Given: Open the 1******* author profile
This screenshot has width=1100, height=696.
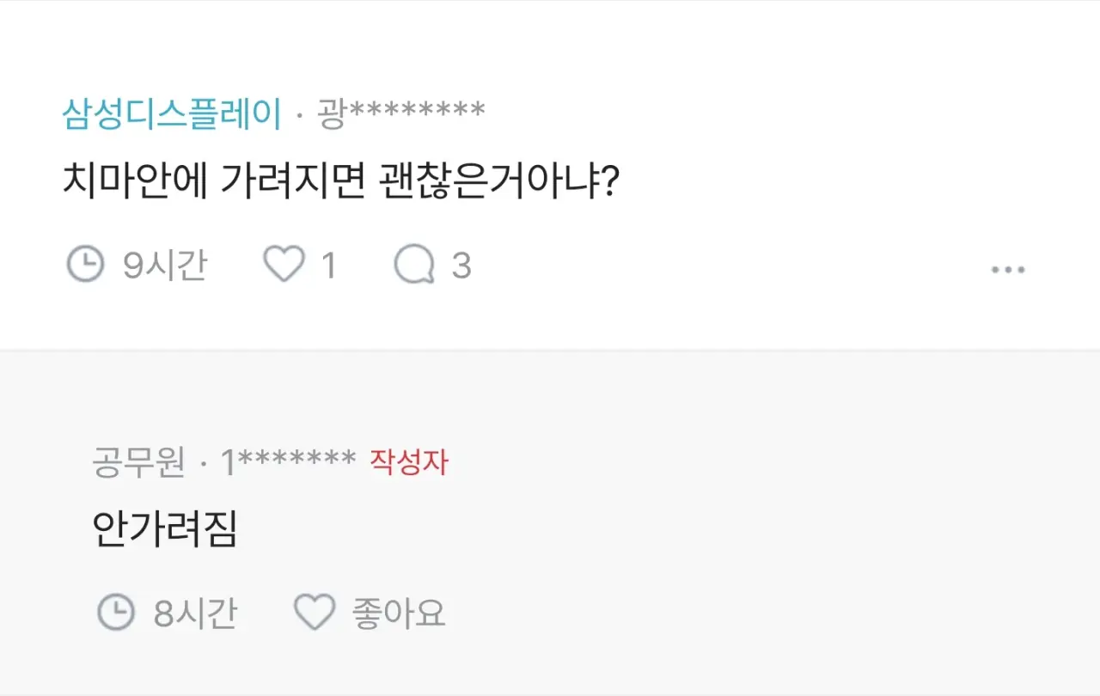Looking at the screenshot, I should 288,462.
